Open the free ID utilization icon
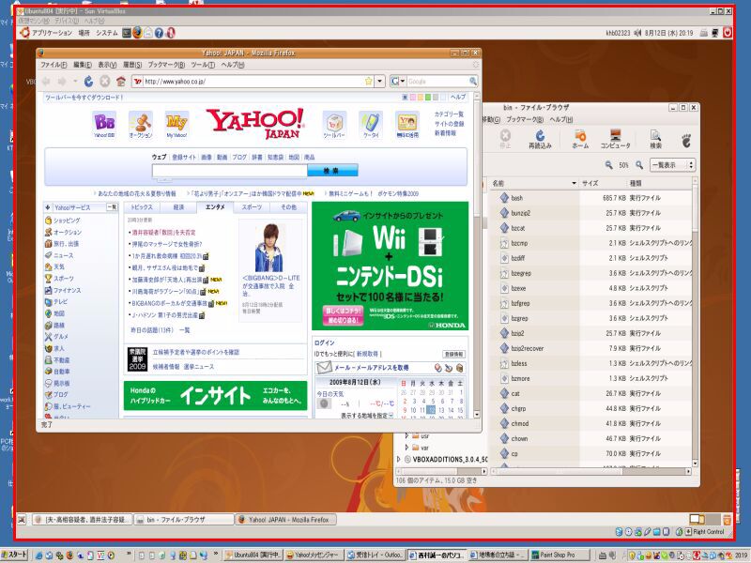Viewport: 751px width, 563px height. click(407, 126)
